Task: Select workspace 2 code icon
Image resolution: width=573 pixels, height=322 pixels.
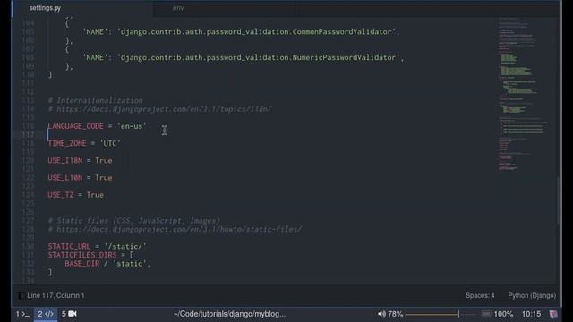Action: (46, 314)
